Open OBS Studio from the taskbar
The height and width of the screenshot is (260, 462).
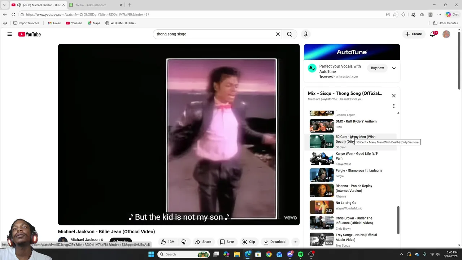click(x=311, y=254)
